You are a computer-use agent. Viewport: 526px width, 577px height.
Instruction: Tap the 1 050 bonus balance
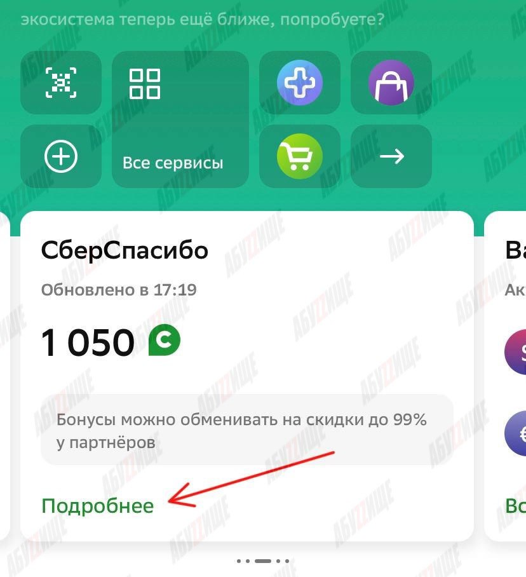(88, 343)
